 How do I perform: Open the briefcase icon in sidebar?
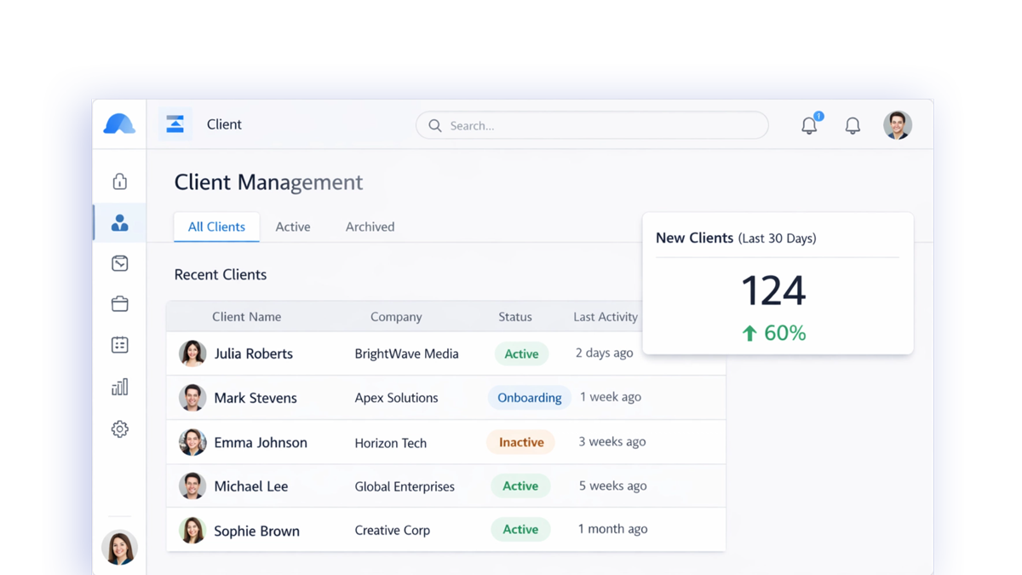(x=119, y=304)
